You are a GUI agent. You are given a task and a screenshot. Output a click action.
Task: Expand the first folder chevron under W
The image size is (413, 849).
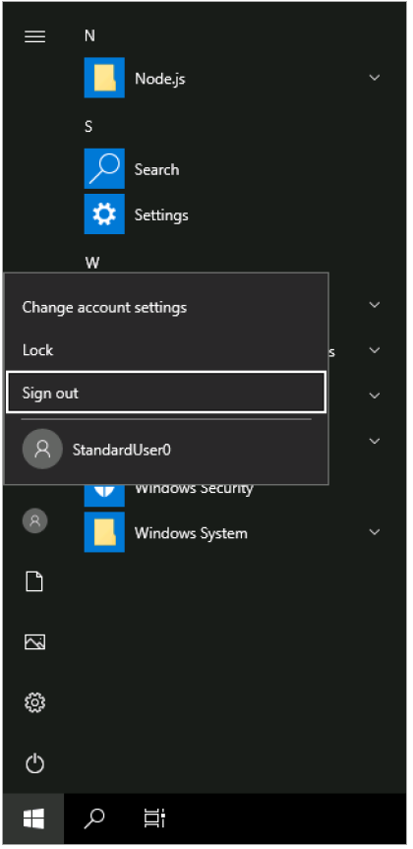(x=374, y=305)
